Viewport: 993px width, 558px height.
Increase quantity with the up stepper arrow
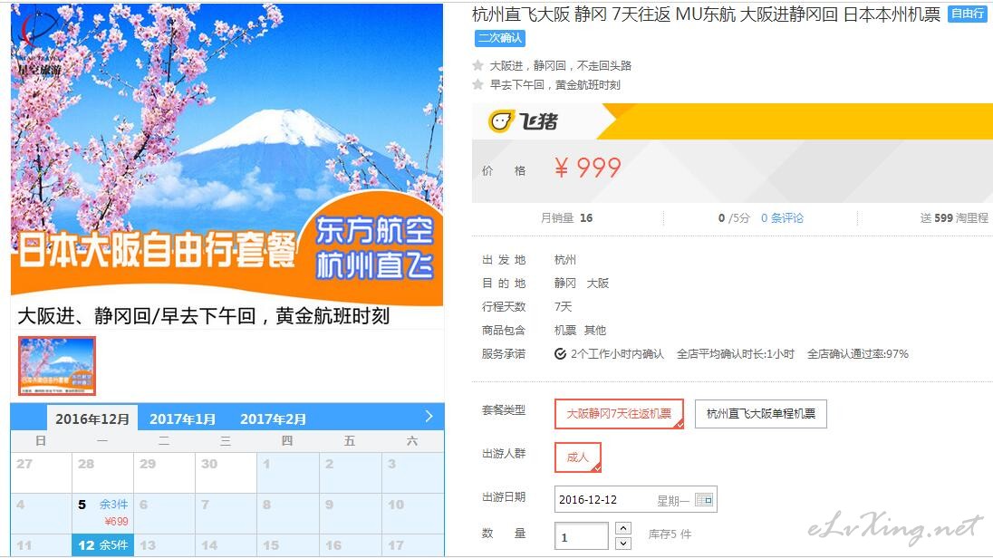(623, 528)
